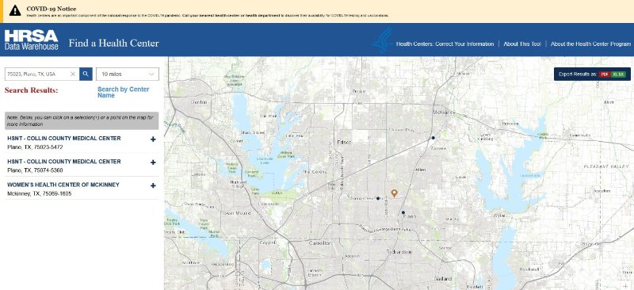This screenshot has height=290, width=634.
Task: Expand first HSNT Collin County Medical Center entry
Action: (153, 139)
